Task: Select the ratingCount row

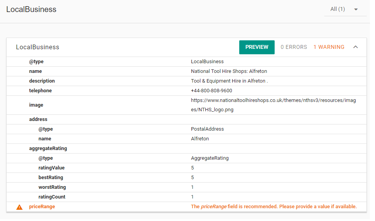Action: [187, 197]
